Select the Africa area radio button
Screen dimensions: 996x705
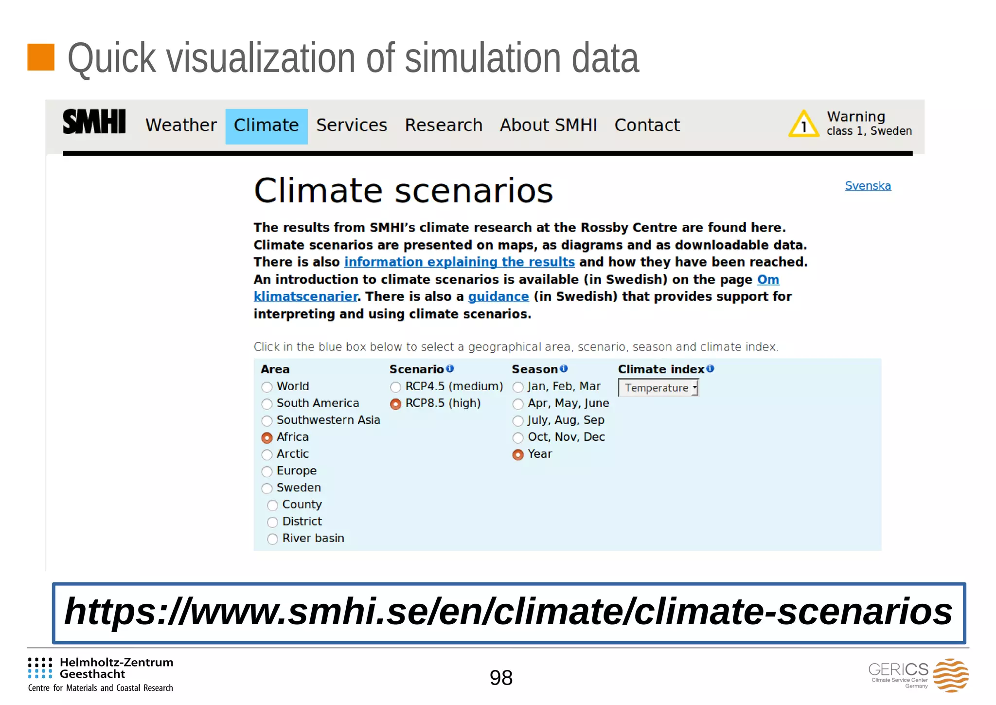tap(267, 438)
